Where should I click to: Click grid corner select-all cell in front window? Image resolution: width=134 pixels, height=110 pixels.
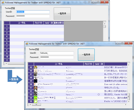(x=31, y=64)
